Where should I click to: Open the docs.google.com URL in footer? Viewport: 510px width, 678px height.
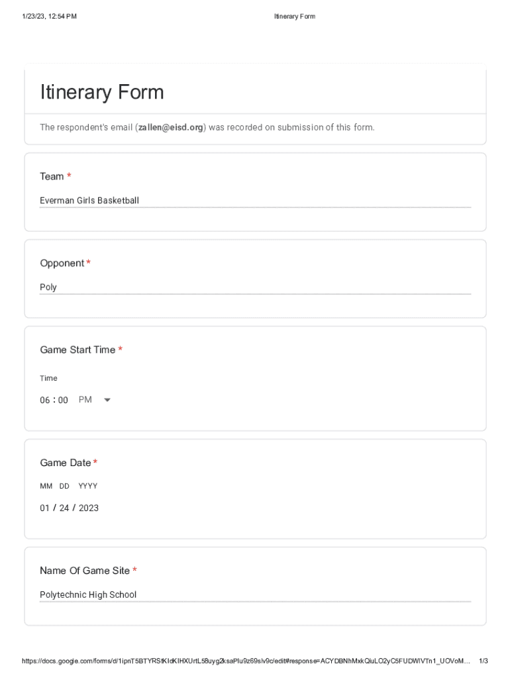coord(246,661)
